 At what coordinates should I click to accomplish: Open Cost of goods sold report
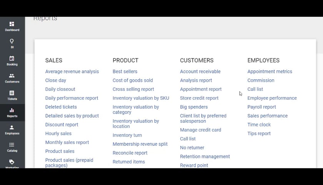[133, 80]
